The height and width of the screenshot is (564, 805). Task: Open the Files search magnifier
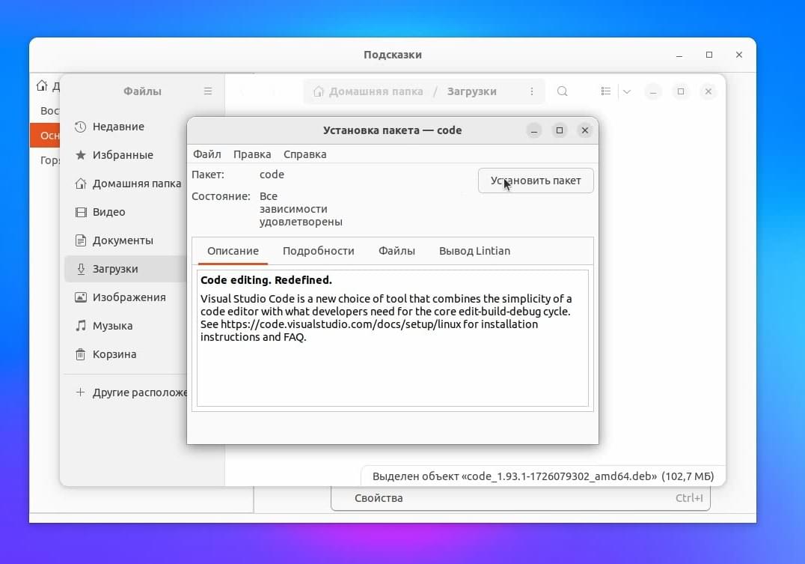(563, 91)
